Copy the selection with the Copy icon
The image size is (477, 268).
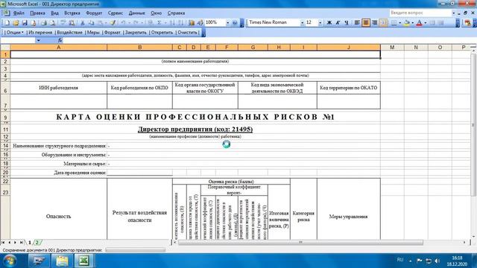(91, 23)
